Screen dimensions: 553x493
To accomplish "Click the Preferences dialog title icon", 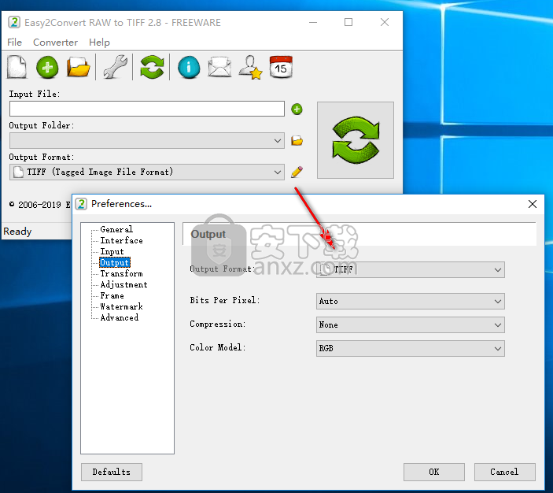I will [81, 204].
